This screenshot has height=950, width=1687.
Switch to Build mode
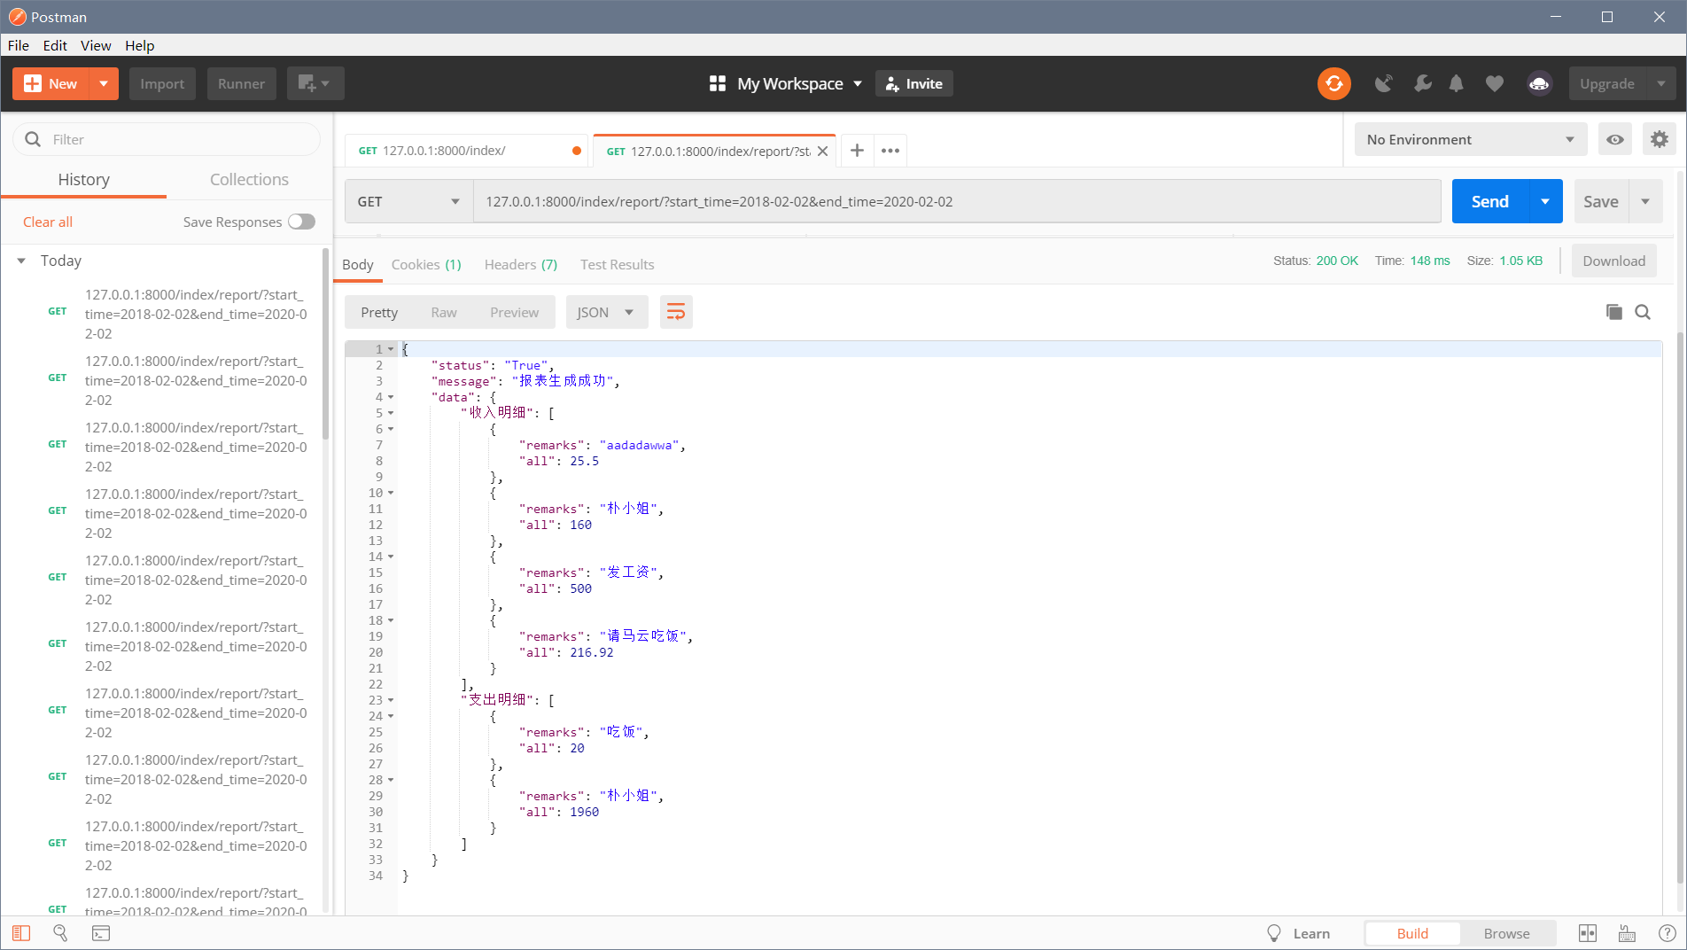point(1412,933)
